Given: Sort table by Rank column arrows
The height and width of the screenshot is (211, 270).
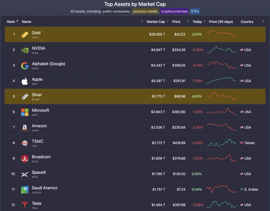Looking at the screenshot, I should tap(17, 21).
